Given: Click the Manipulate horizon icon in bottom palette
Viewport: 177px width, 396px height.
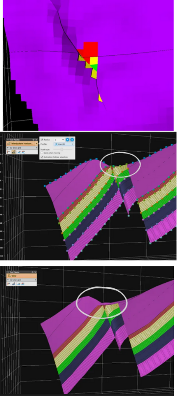Looking at the screenshot, I should point(14,284).
